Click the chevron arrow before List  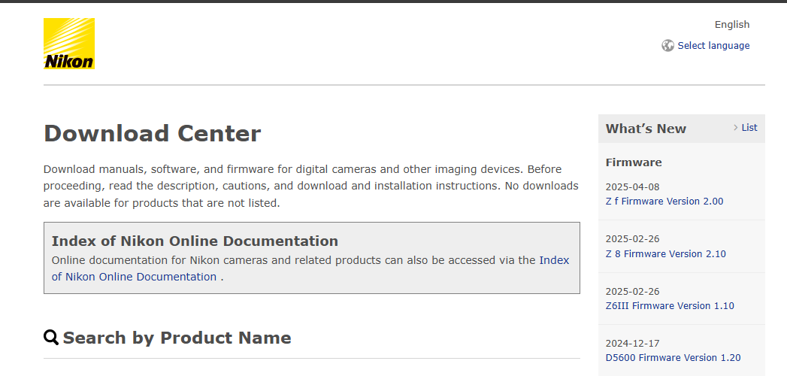(736, 128)
